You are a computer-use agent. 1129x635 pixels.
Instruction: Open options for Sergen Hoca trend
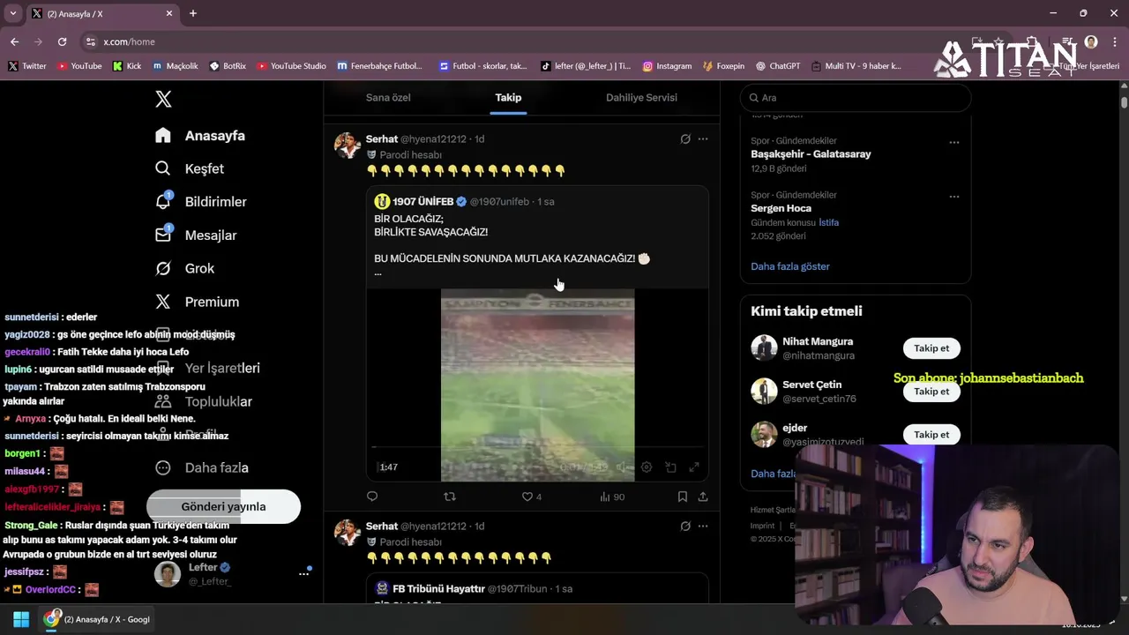[x=953, y=196]
